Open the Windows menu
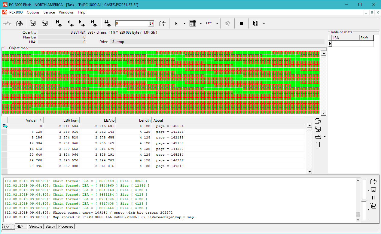Image resolution: width=381 pixels, height=234 pixels. click(66, 12)
